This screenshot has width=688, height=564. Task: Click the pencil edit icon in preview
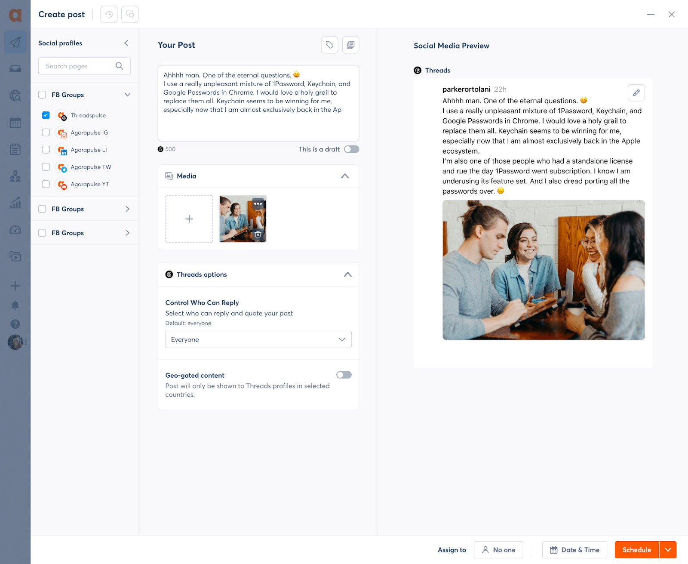pos(636,92)
